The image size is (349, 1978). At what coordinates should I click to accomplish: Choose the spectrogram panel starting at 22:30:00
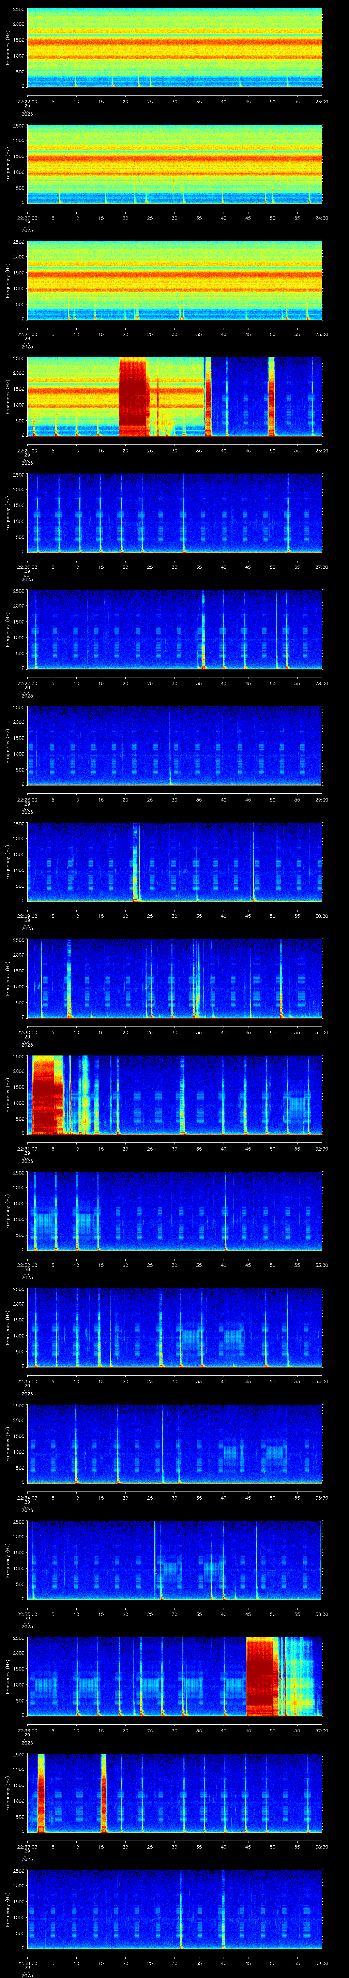(174, 978)
